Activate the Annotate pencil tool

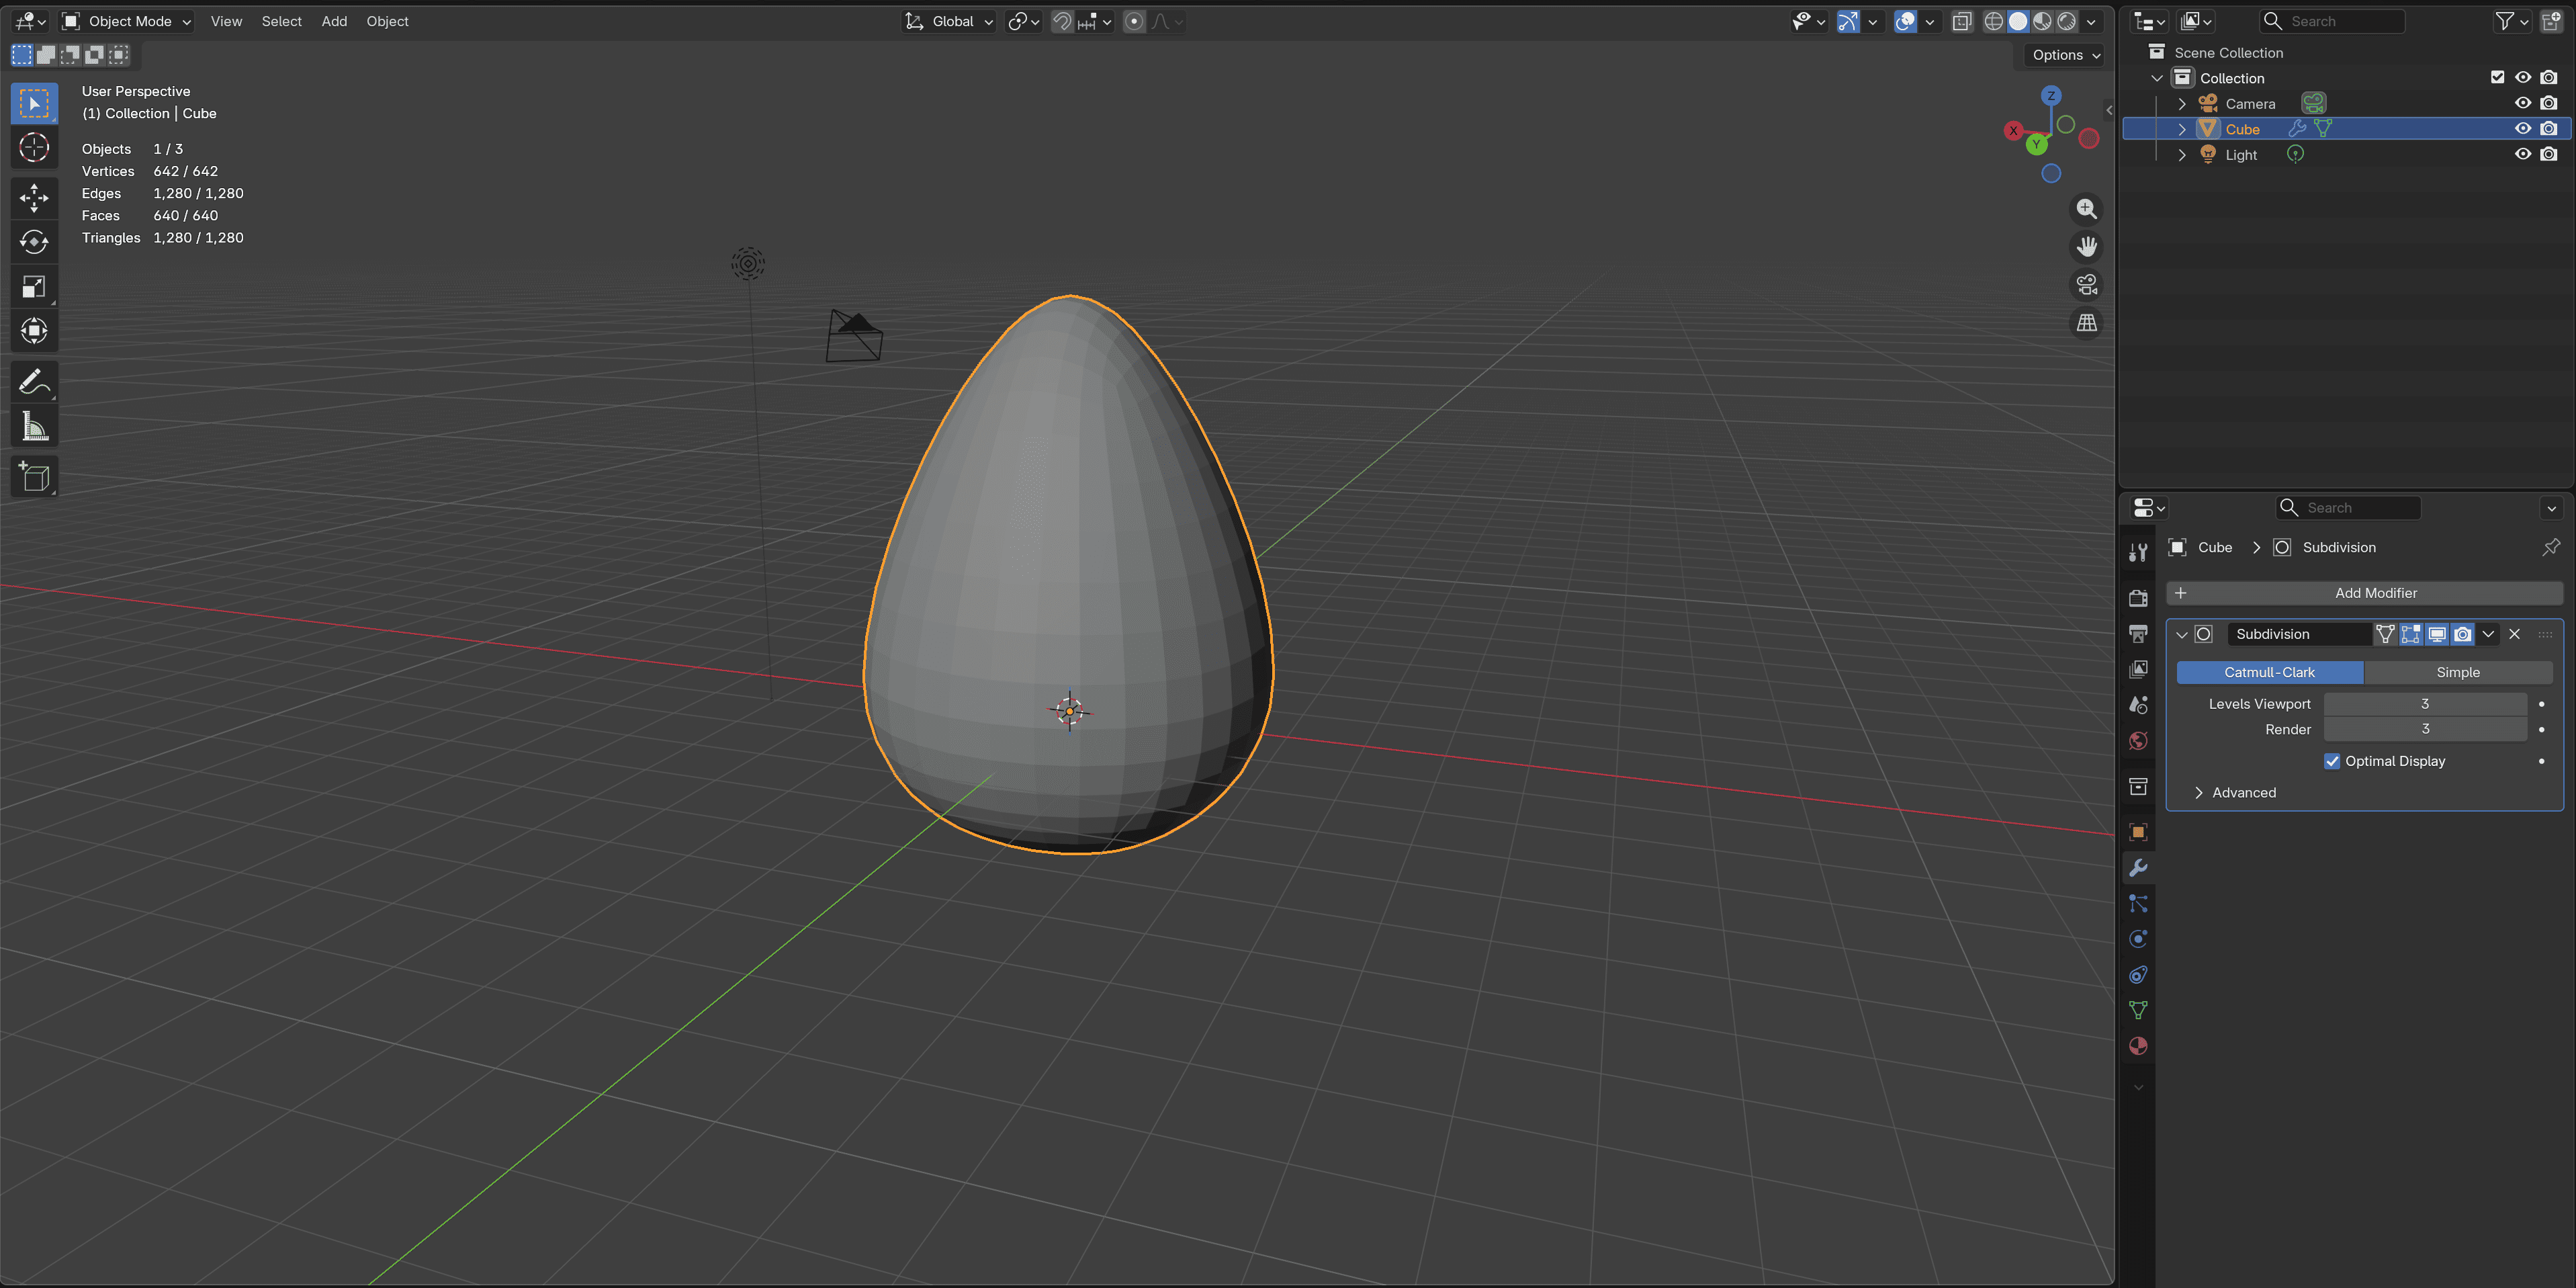[x=34, y=382]
